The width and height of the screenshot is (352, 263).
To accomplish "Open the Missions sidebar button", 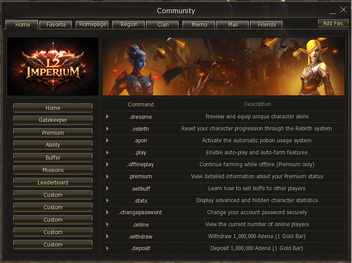I will pyautogui.click(x=53, y=170).
